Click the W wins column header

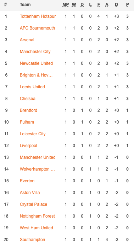click(74, 5)
